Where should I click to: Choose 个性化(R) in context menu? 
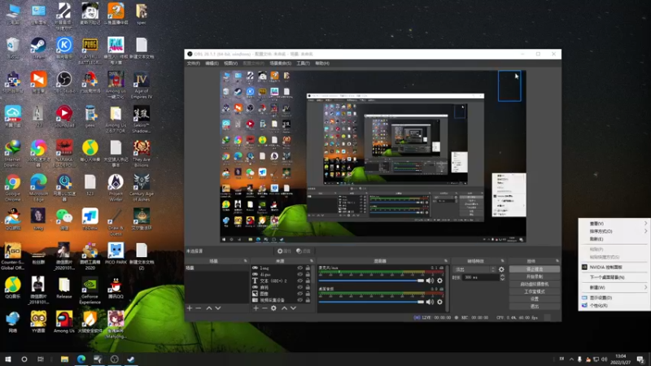[614, 306]
